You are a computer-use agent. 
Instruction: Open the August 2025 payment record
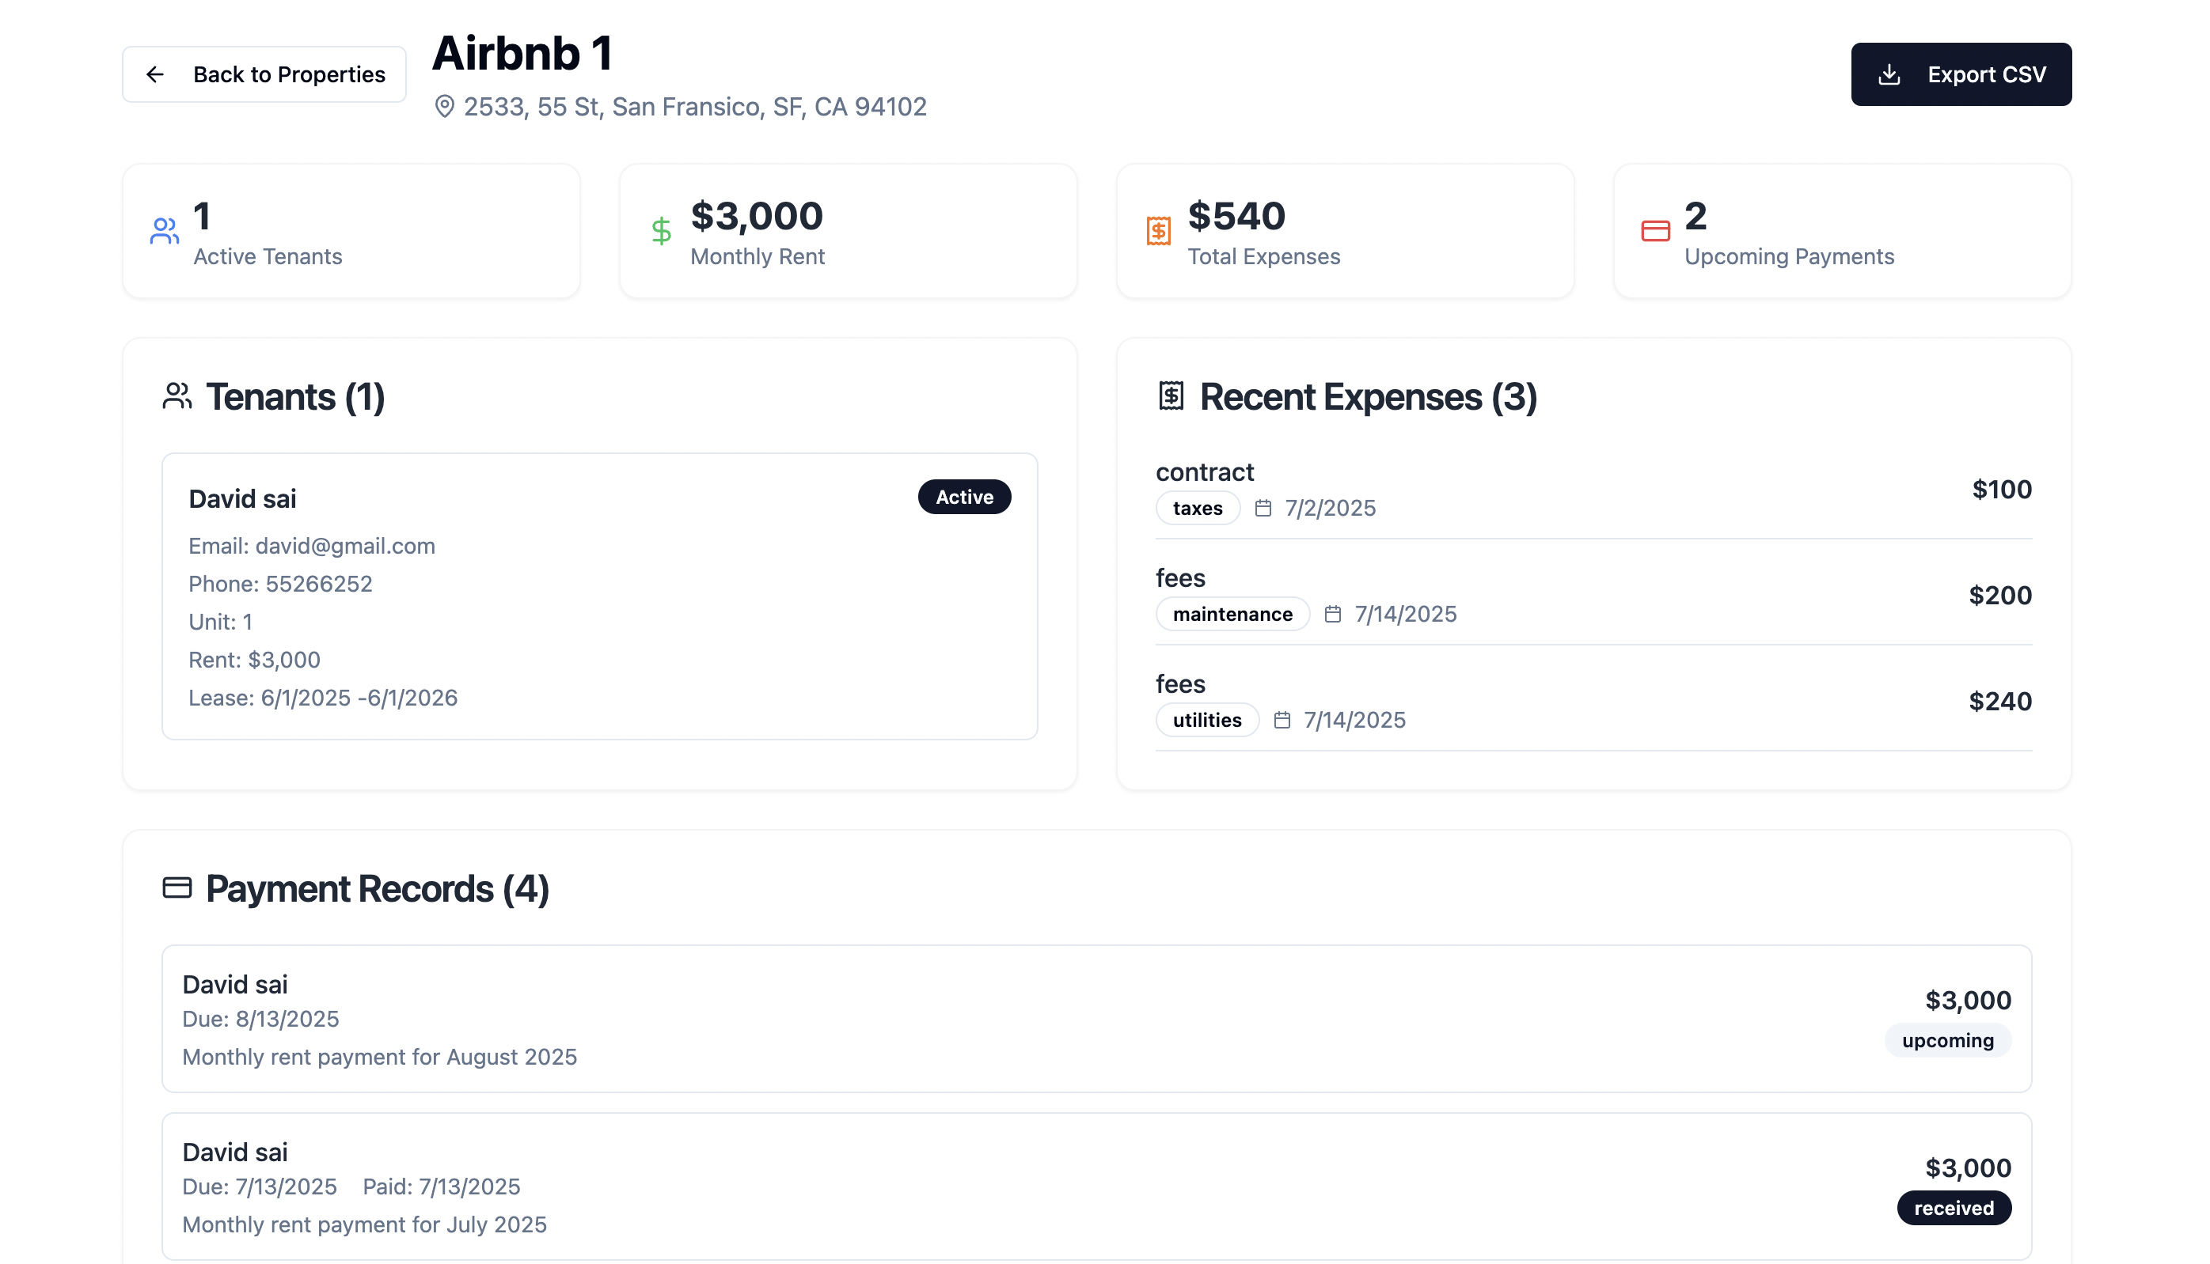[1096, 1019]
